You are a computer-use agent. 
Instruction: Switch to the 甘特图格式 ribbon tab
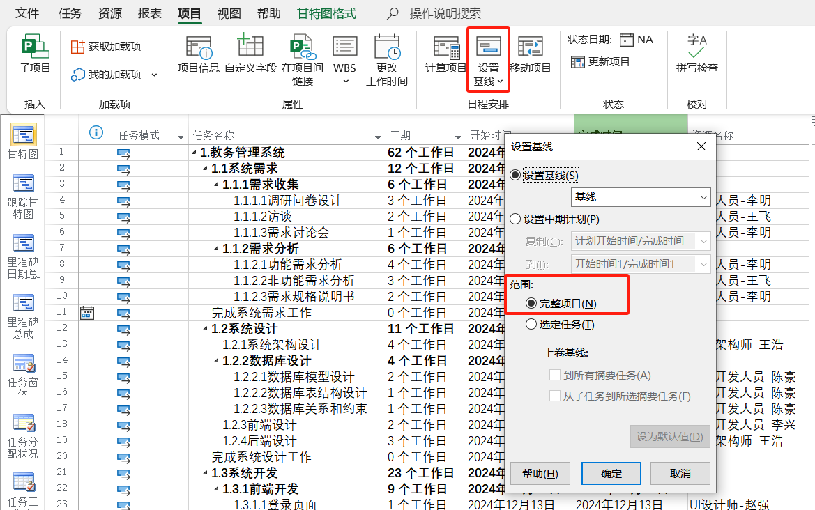coord(326,13)
